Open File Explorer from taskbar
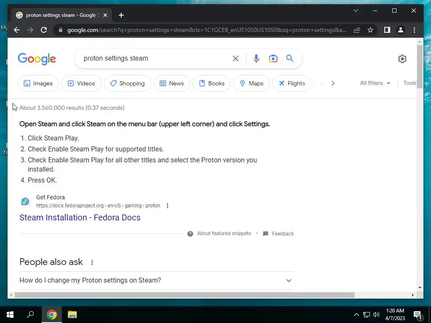This screenshot has height=323, width=431. tap(72, 315)
